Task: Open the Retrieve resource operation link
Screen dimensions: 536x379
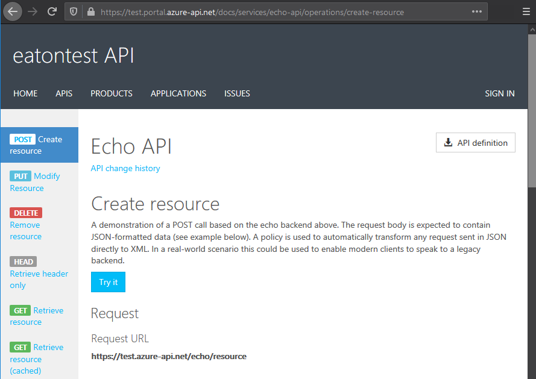Action: (37, 316)
